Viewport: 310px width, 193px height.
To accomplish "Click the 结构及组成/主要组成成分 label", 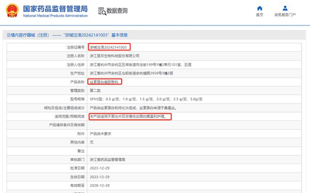I will coord(64,108).
